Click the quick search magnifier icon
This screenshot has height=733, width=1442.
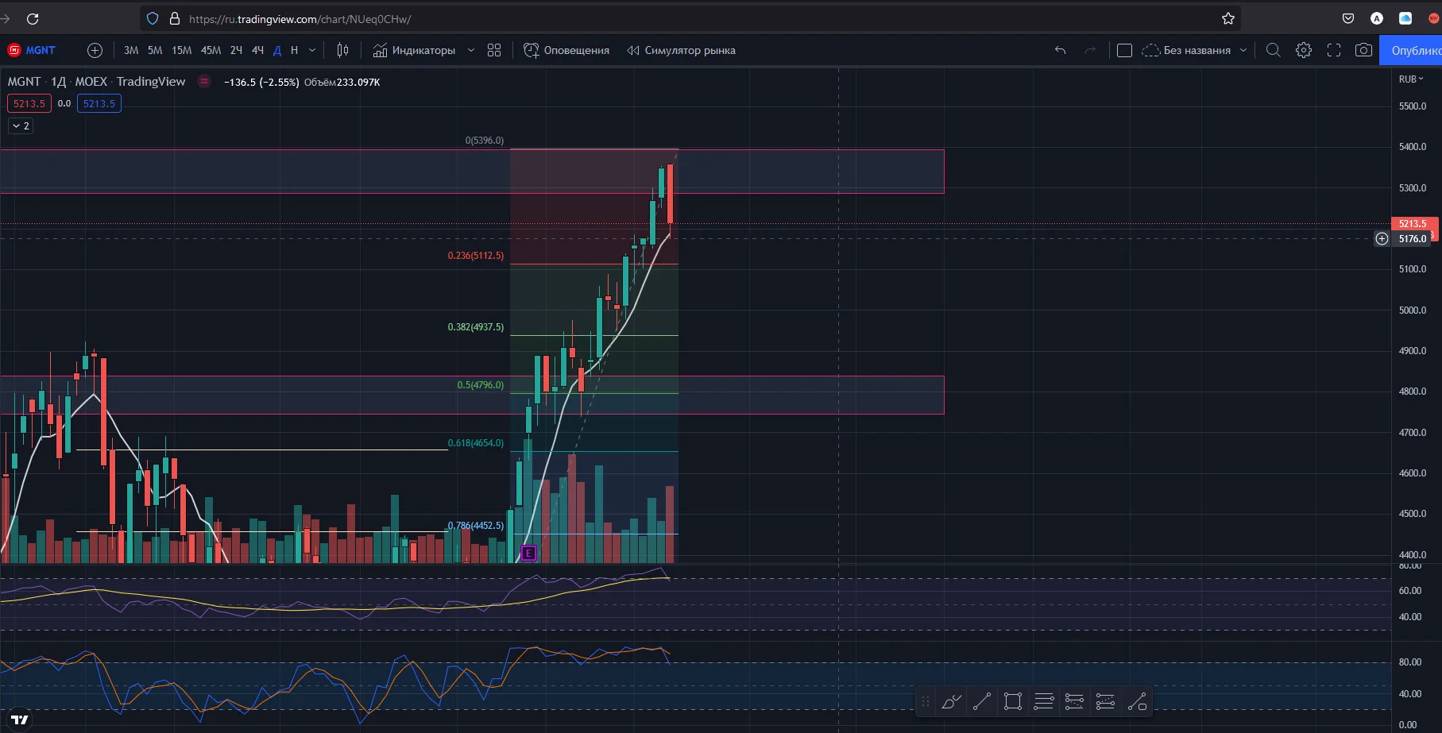[1273, 50]
